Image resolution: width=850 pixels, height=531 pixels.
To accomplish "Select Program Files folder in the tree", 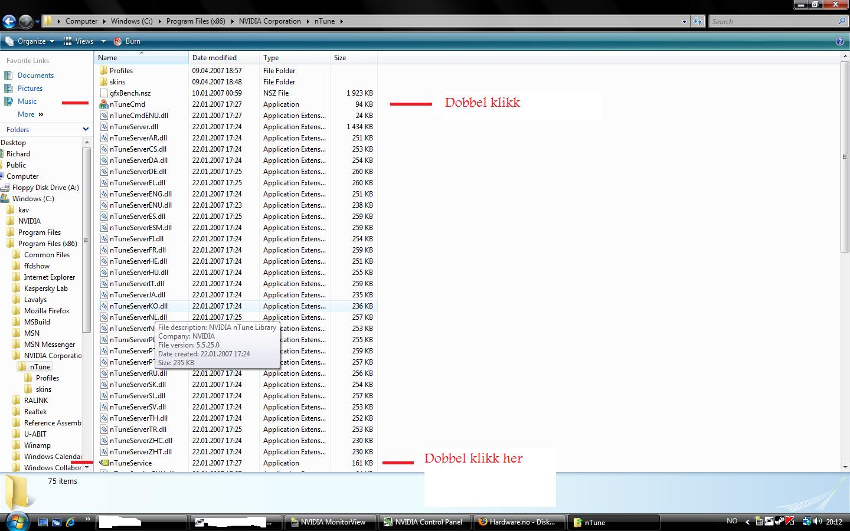I will click(x=39, y=232).
